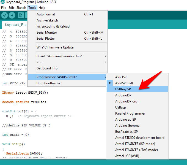Open the Help menu

coord(42,8)
